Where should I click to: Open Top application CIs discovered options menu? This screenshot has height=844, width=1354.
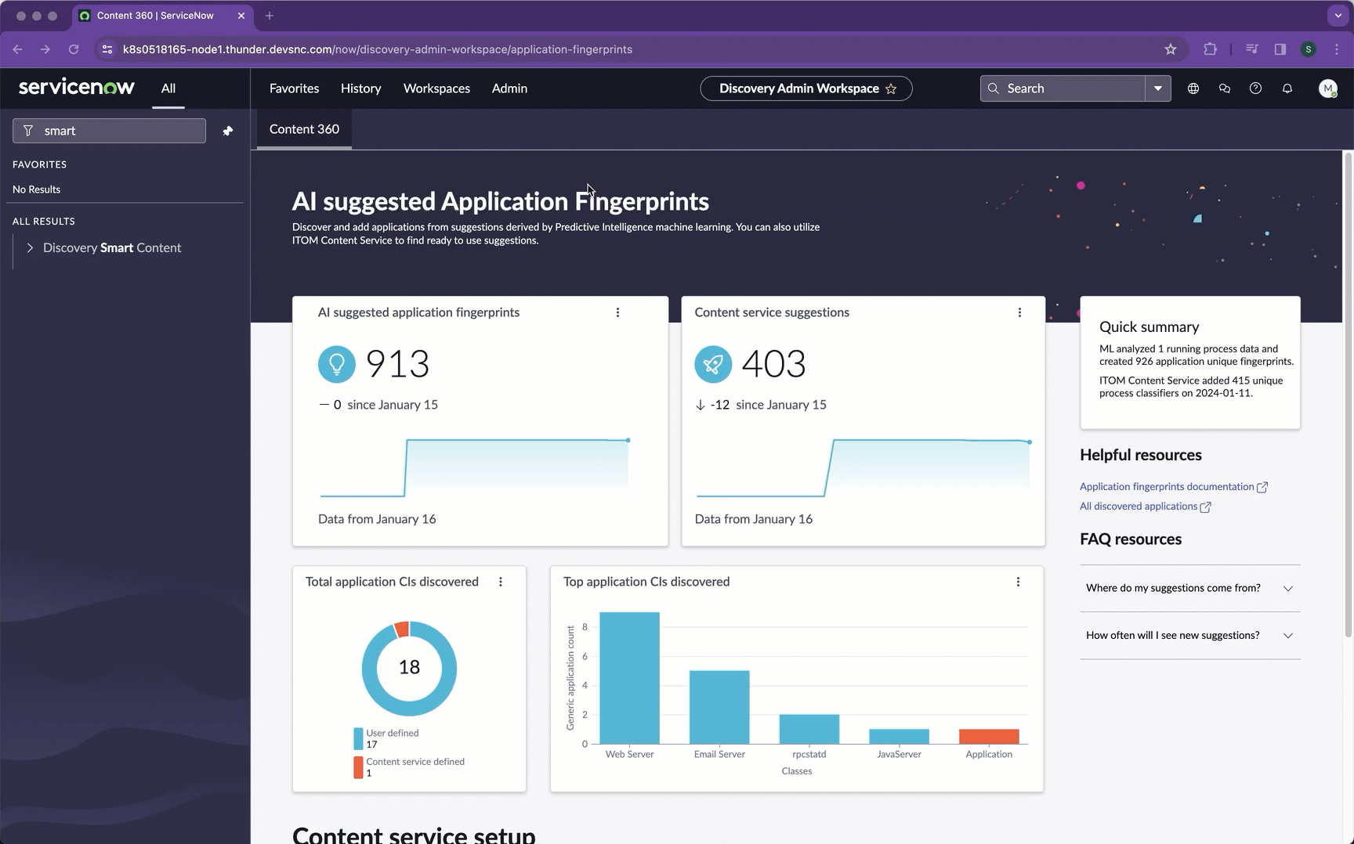click(x=1018, y=582)
